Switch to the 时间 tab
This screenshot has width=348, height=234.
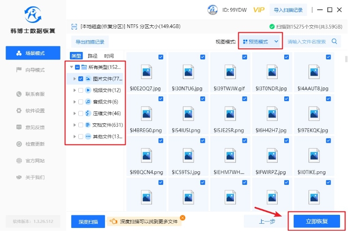click(108, 56)
